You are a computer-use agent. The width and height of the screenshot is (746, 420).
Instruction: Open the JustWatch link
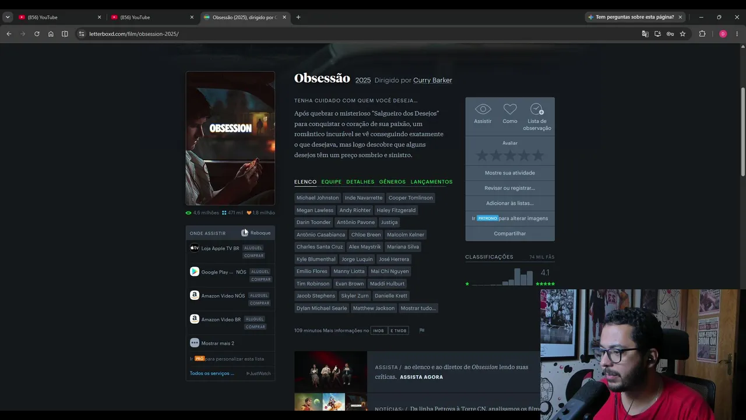259,373
